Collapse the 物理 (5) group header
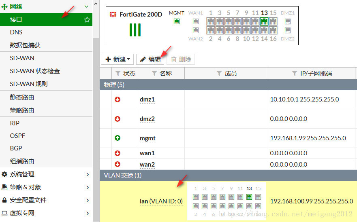The width and height of the screenshot is (357, 222). click(x=228, y=85)
